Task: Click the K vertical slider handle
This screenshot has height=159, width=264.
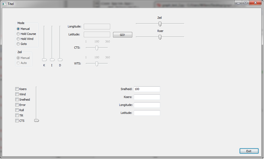Action: click(x=44, y=60)
